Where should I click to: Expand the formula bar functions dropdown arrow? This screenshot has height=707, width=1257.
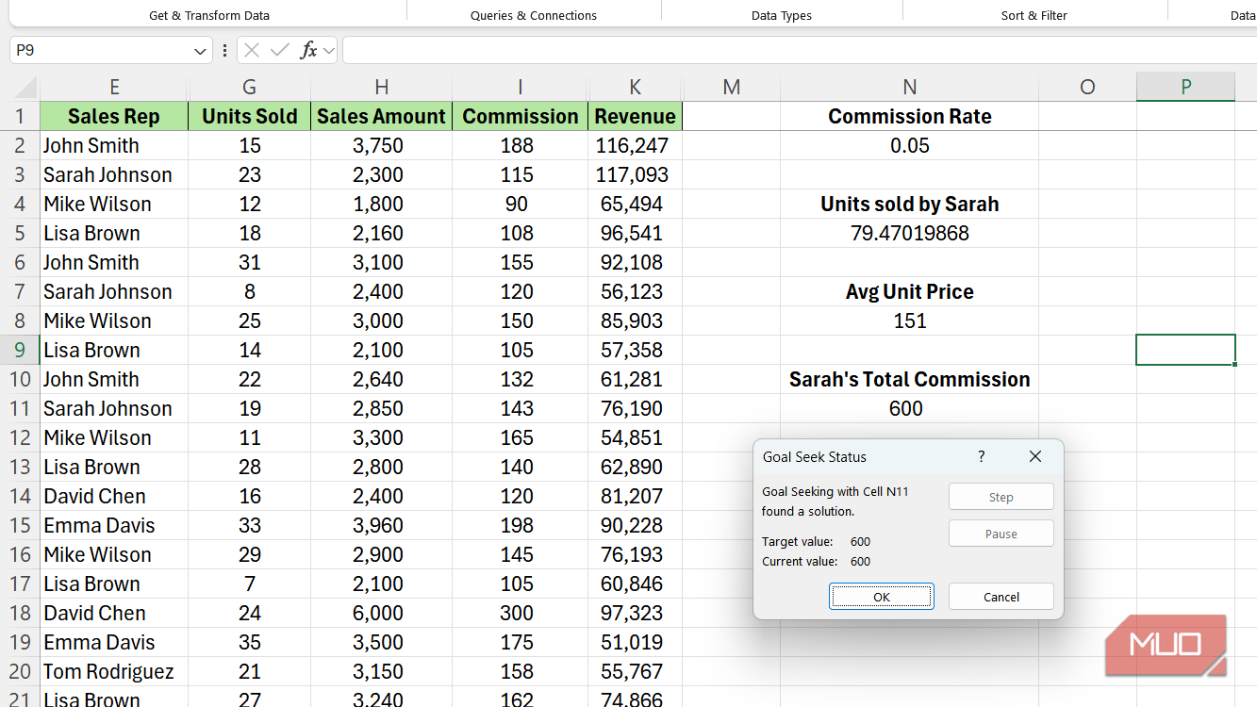point(328,50)
